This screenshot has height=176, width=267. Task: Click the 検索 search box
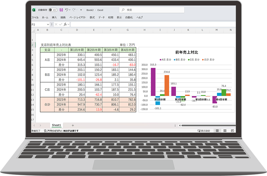click(x=152, y=10)
